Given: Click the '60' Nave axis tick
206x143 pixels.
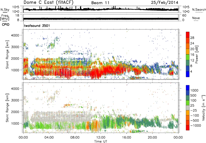Looking at the screenshot, I should [184, 15].
